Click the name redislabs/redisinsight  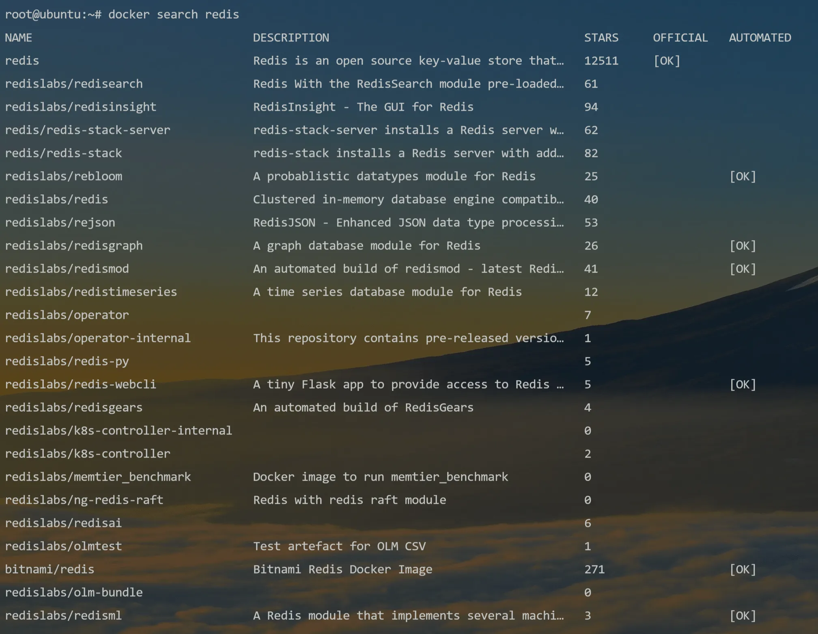(x=81, y=107)
